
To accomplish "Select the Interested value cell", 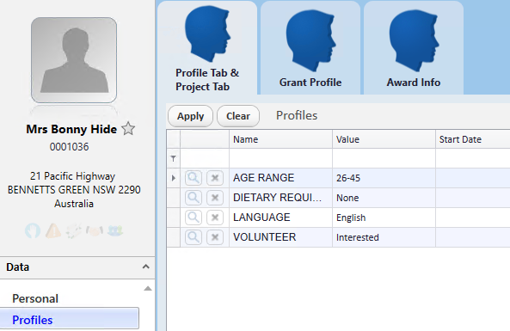I will 384,237.
